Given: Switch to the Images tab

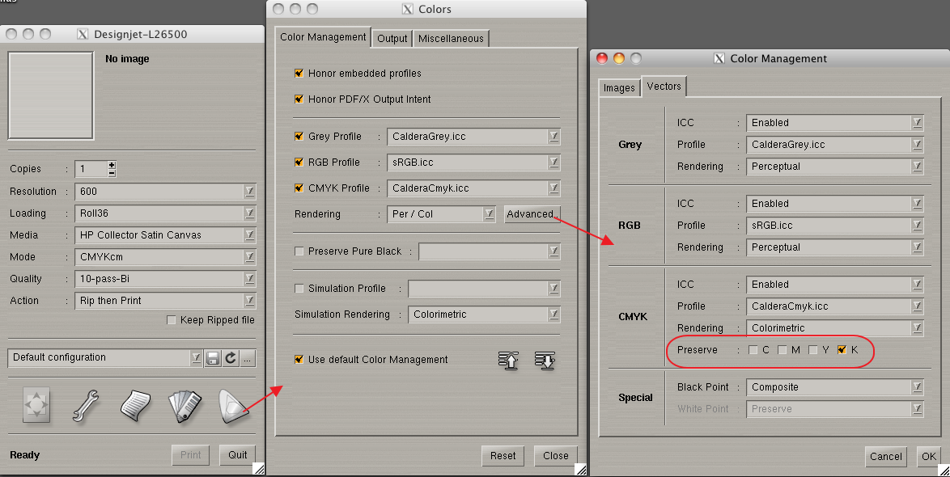Looking at the screenshot, I should [x=619, y=87].
